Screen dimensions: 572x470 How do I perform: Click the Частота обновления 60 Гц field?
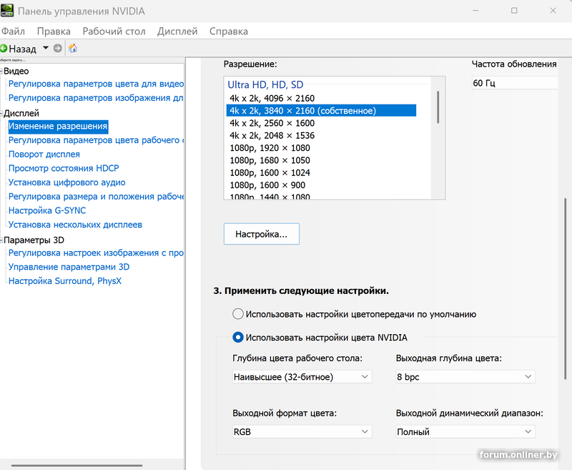click(515, 83)
